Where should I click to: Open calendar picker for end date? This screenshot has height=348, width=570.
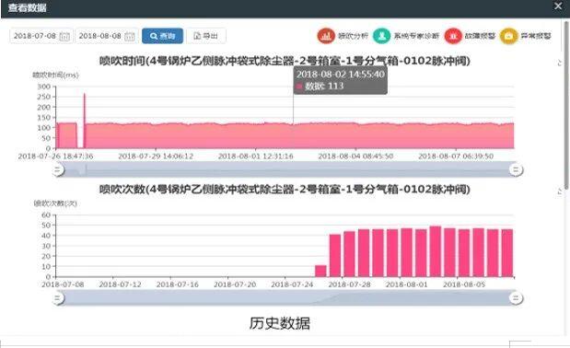pos(130,36)
